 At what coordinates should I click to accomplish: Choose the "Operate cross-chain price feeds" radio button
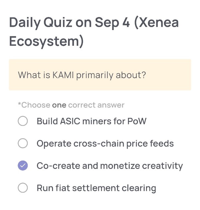click(x=23, y=143)
